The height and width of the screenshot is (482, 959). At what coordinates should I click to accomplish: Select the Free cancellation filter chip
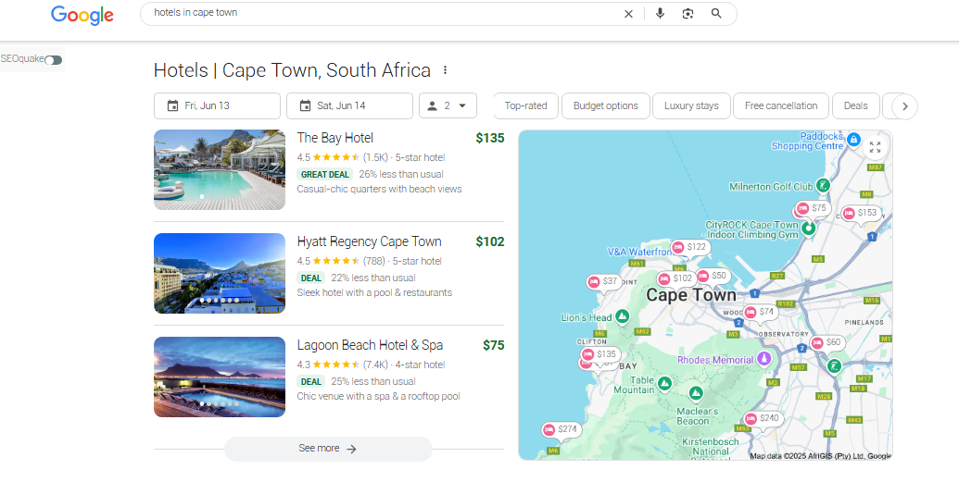pos(781,105)
